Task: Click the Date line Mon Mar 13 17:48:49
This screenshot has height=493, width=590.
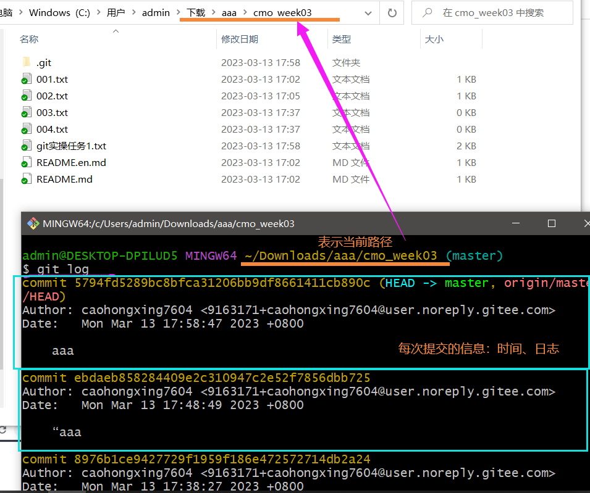Action: point(163,405)
